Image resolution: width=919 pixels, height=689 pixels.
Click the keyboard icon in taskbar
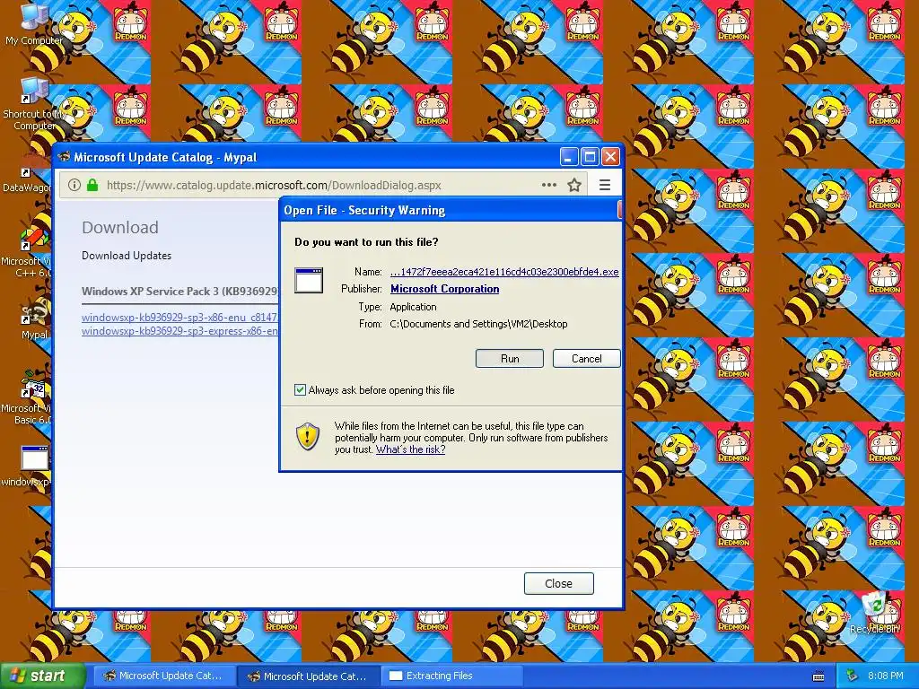point(818,676)
